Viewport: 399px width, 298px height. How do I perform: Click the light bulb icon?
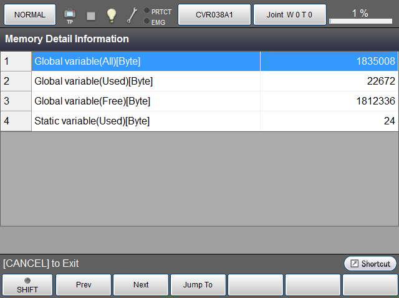tap(112, 15)
